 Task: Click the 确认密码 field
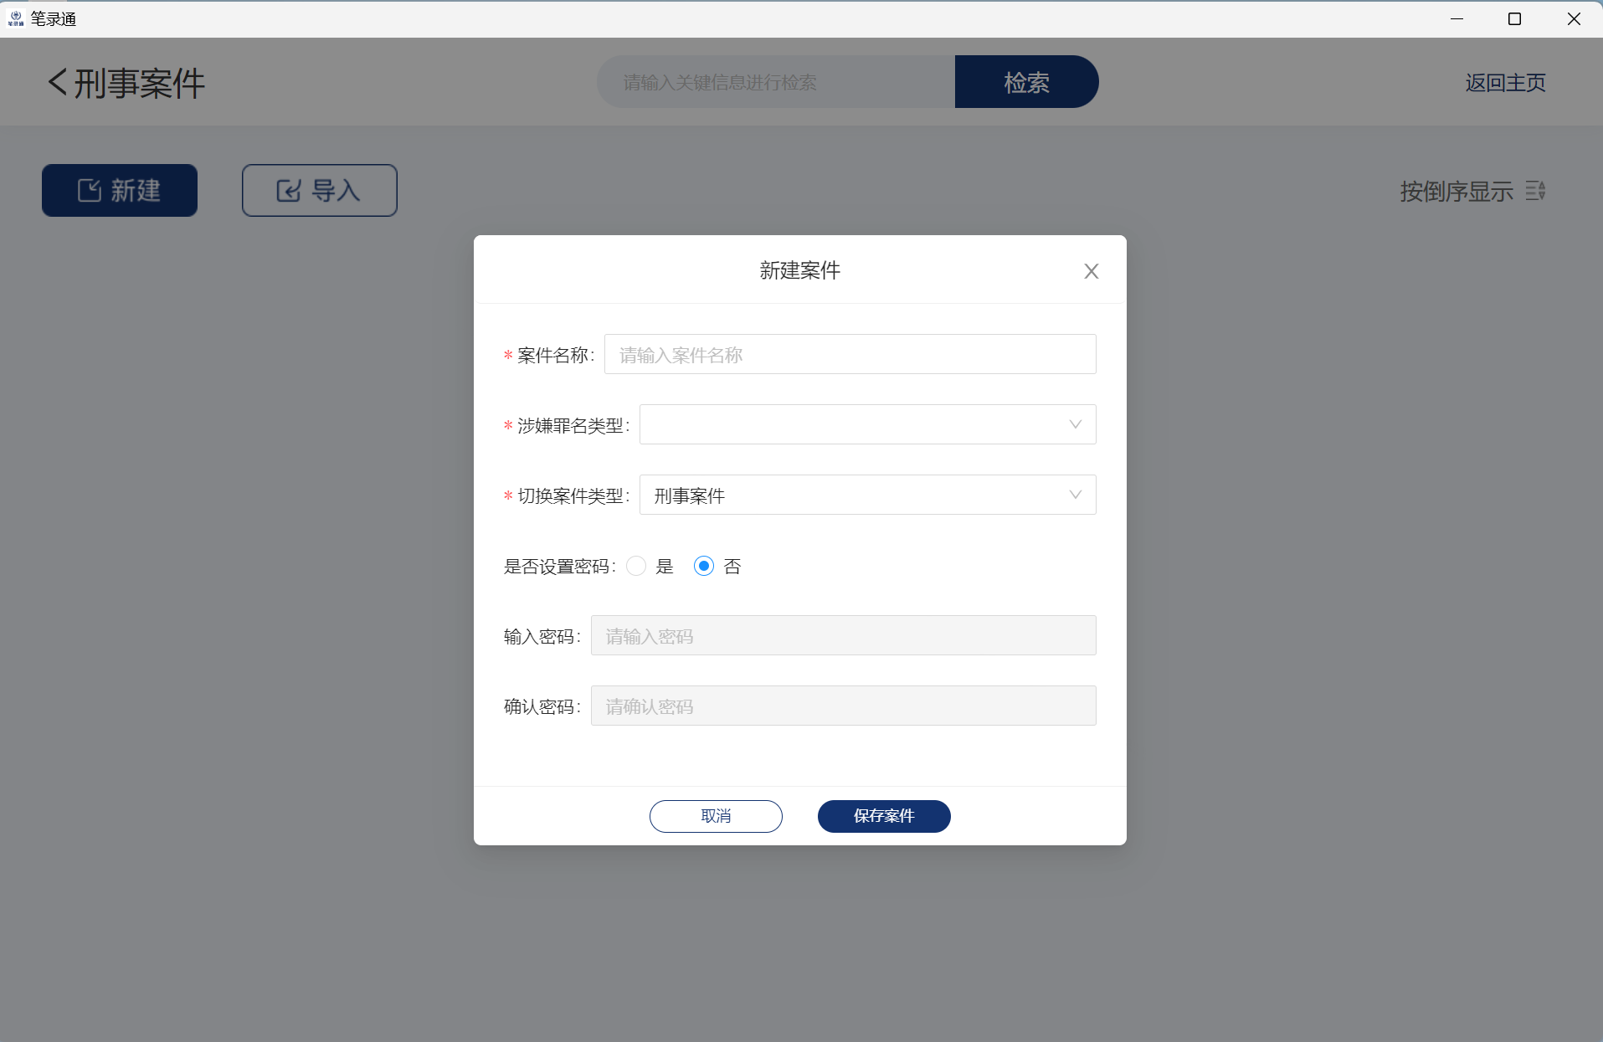[843, 706]
